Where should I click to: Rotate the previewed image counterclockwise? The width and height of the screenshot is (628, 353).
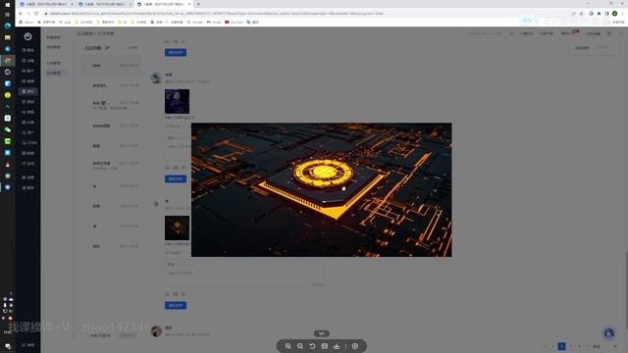pyautogui.click(x=312, y=346)
